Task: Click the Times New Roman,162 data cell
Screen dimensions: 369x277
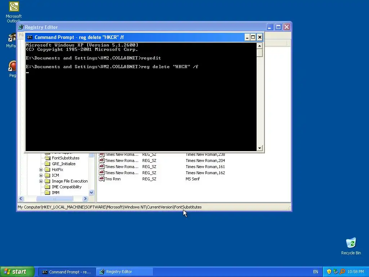Action: click(x=205, y=173)
